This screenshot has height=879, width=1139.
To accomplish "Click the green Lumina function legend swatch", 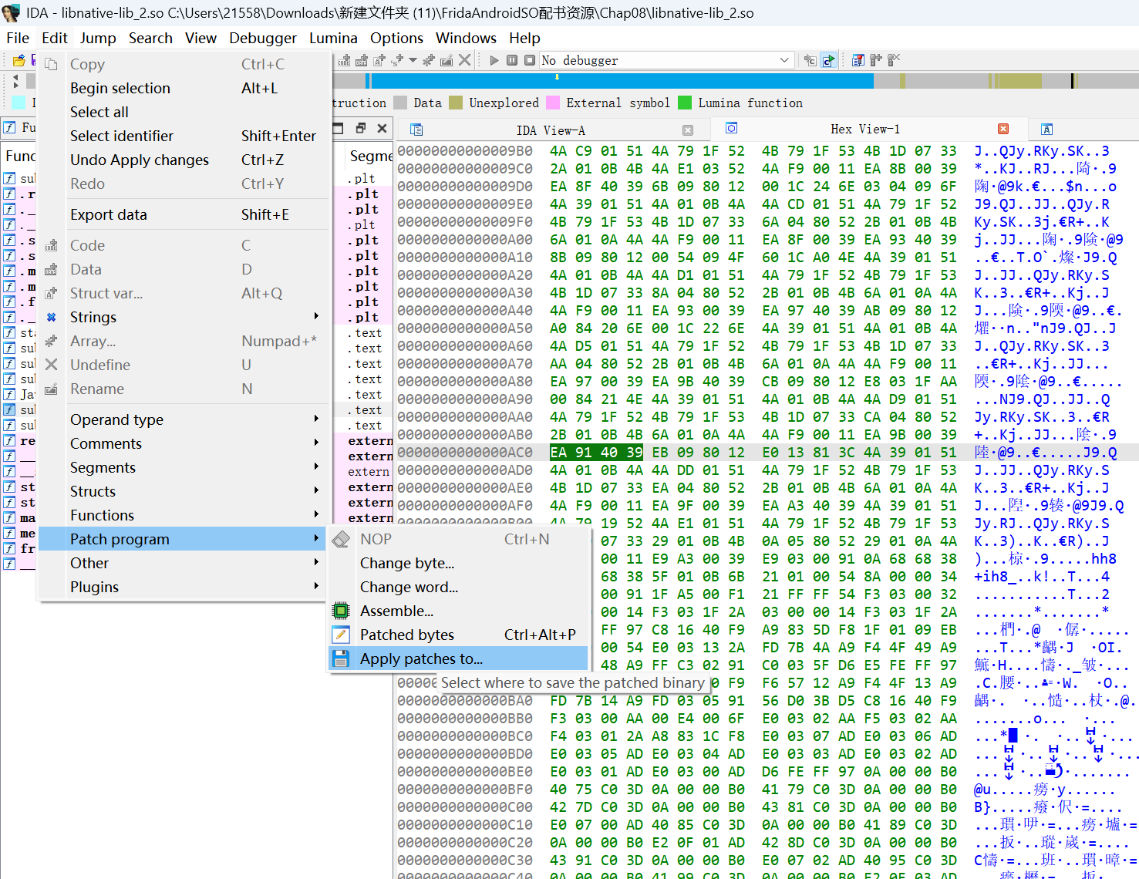I will [x=685, y=103].
